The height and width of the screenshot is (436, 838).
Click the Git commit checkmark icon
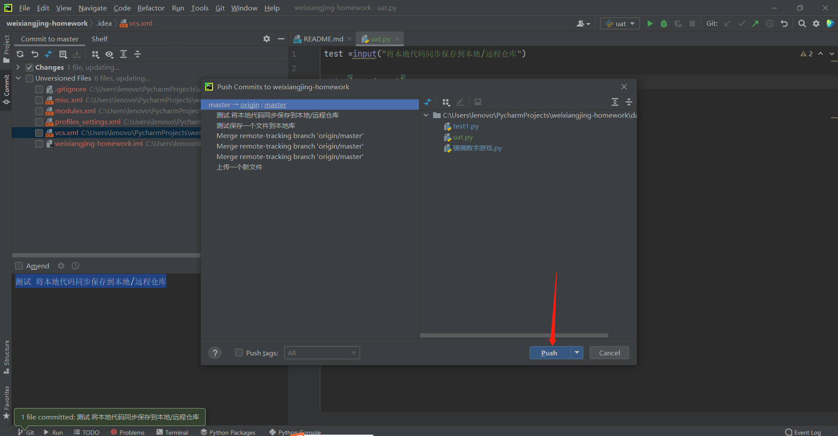pyautogui.click(x=742, y=24)
